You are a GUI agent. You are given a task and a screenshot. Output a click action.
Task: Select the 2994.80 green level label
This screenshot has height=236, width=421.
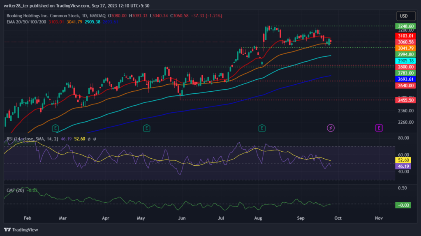(405, 54)
